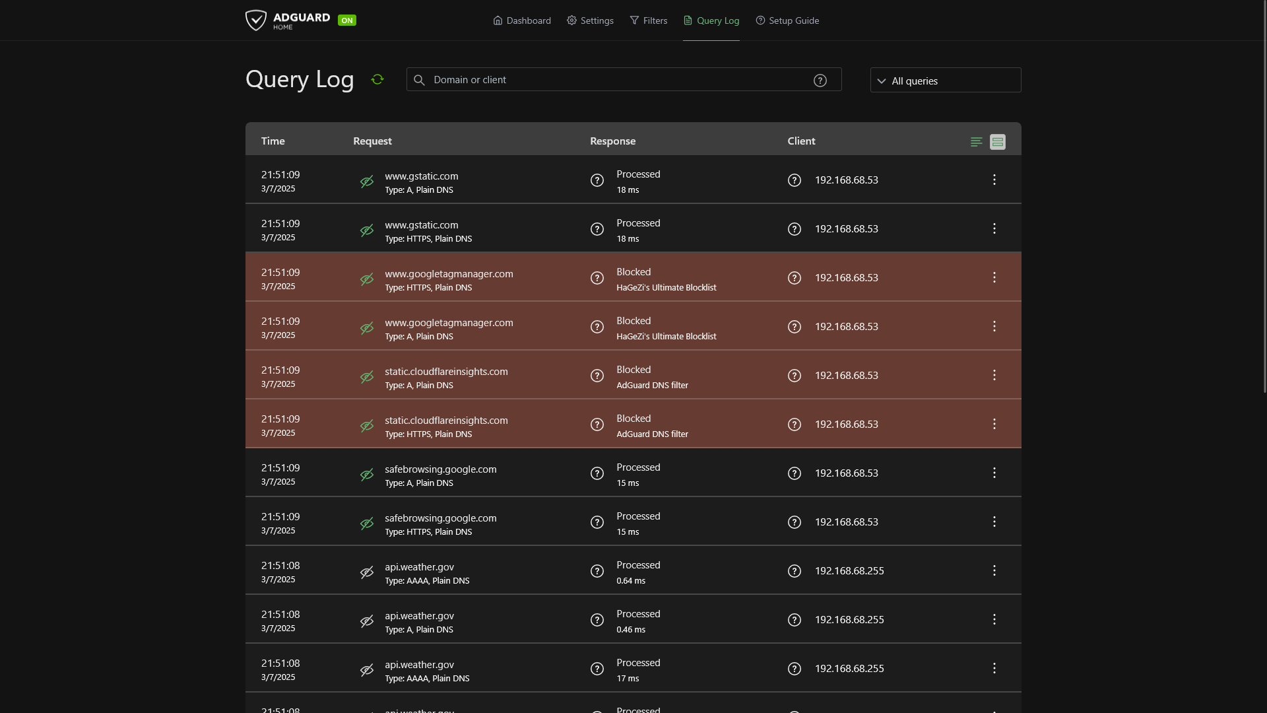Open three-dot menu for safebrowsing.google.com Type HTTPS
The height and width of the screenshot is (713, 1267).
coord(994,522)
